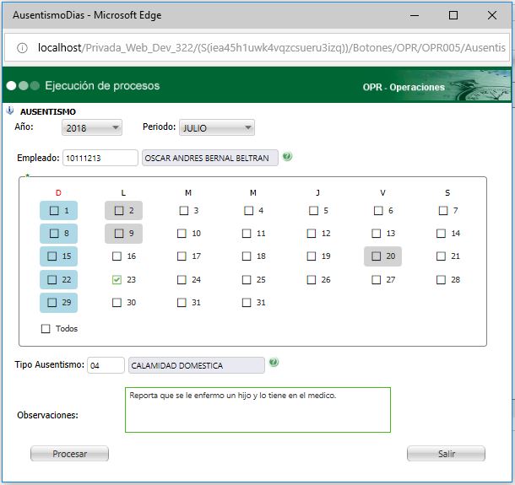The image size is (515, 485).
Task: Click the Salir button
Action: 446,454
